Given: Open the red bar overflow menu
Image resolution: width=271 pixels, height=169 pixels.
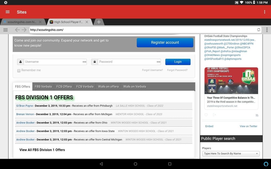Looking at the screenshot, I should pos(264,12).
